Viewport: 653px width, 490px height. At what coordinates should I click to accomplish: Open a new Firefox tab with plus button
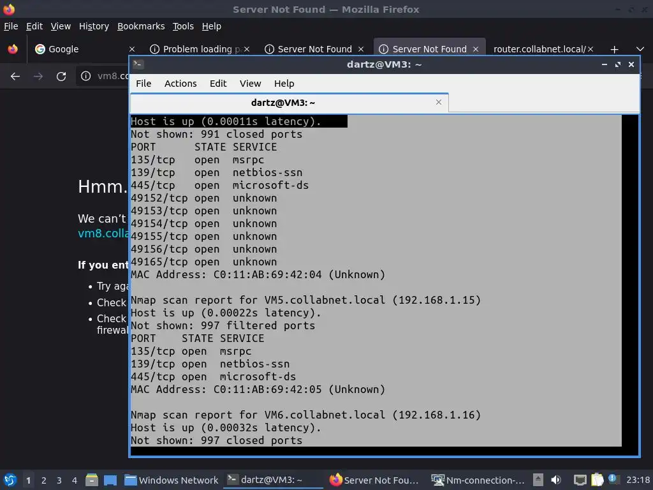coord(614,49)
